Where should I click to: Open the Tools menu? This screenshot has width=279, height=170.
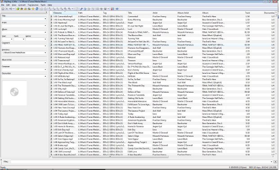tap(43, 5)
